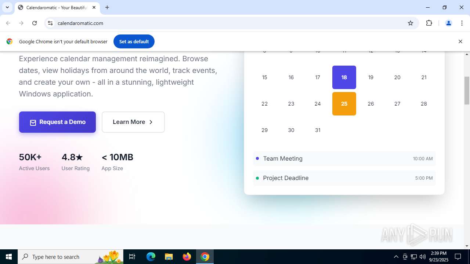
Task: Select calendar date 16
Action: [x=291, y=77]
